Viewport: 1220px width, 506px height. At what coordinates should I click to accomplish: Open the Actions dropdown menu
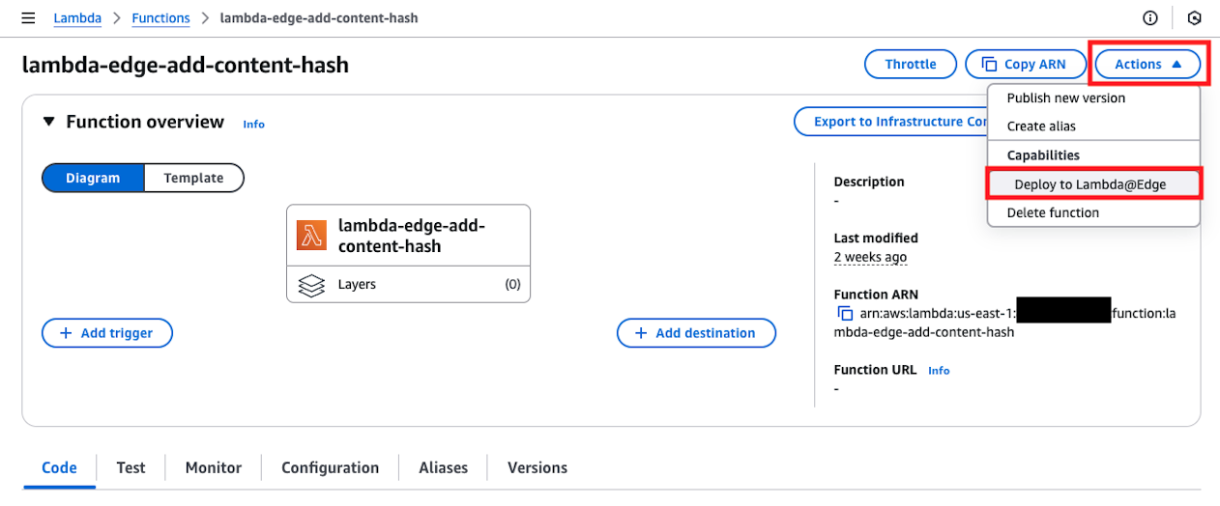1147,65
